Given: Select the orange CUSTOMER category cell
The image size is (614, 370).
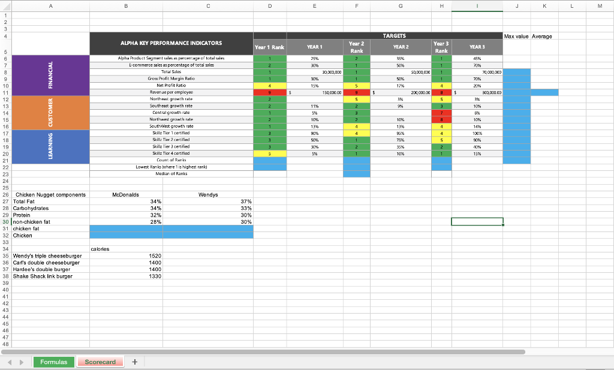Looking at the screenshot, I should [x=50, y=111].
